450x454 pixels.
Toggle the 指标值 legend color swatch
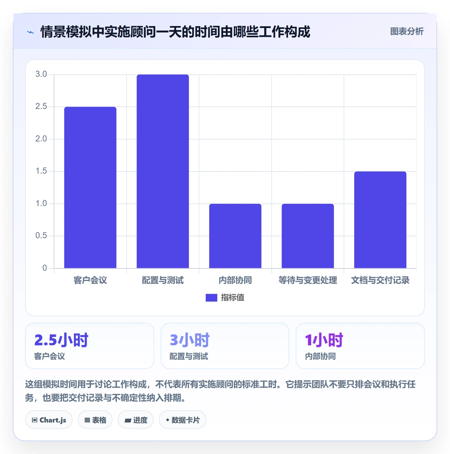(x=212, y=298)
